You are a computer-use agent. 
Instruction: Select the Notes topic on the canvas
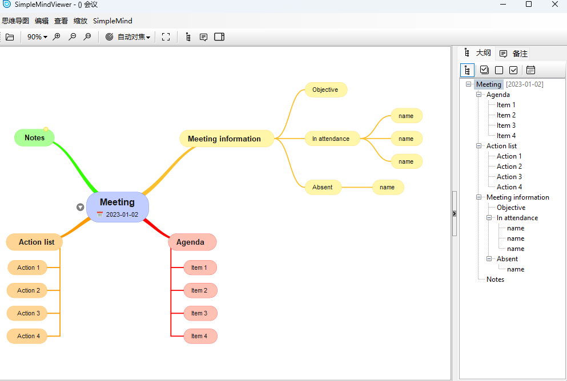pos(34,137)
